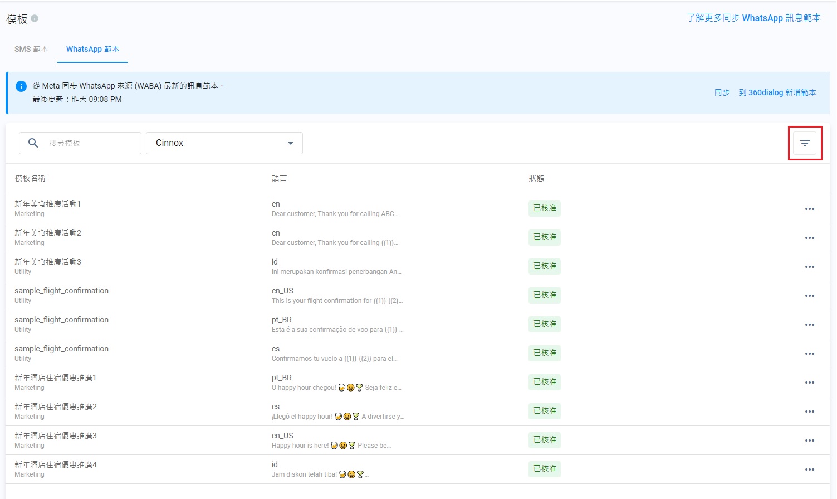Open more options for 新年酒店住宿優惠推廣4
This screenshot has width=837, height=499.
click(x=809, y=469)
